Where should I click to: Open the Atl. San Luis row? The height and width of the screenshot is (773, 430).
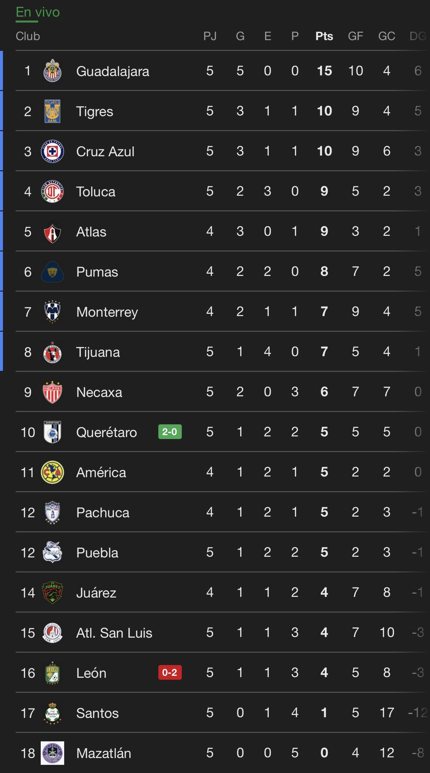tap(114, 633)
